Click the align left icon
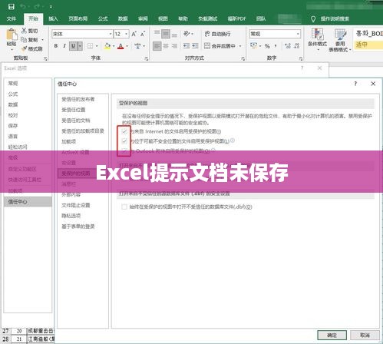The image size is (383, 344). coord(157,46)
